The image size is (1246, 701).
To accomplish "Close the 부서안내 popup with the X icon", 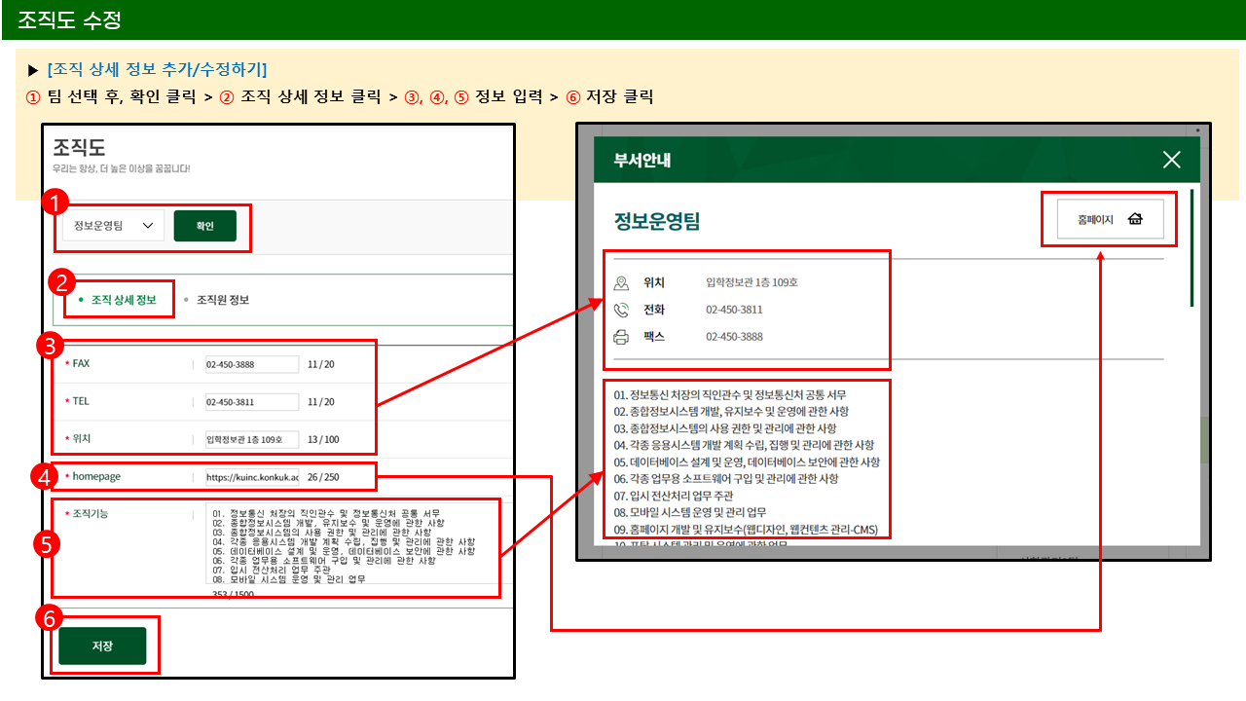I will (x=1171, y=159).
